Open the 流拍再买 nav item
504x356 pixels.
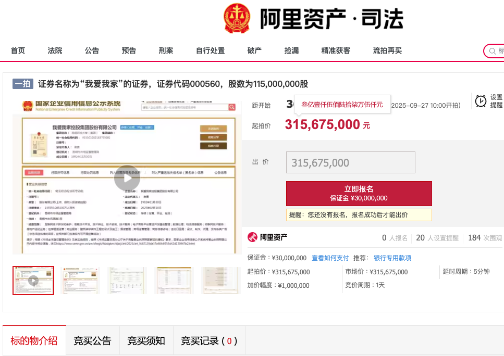click(387, 50)
